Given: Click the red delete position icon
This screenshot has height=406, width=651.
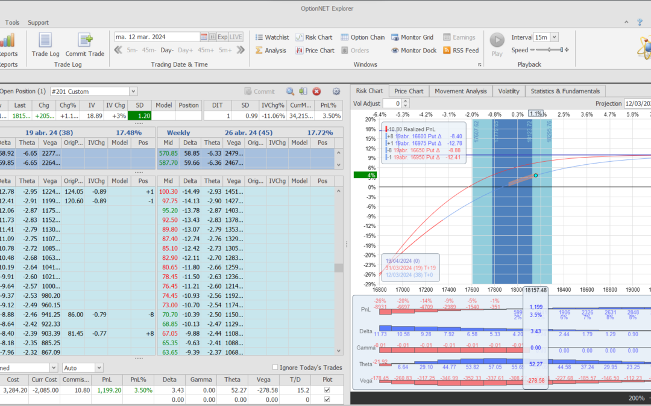Looking at the screenshot, I should click(316, 91).
